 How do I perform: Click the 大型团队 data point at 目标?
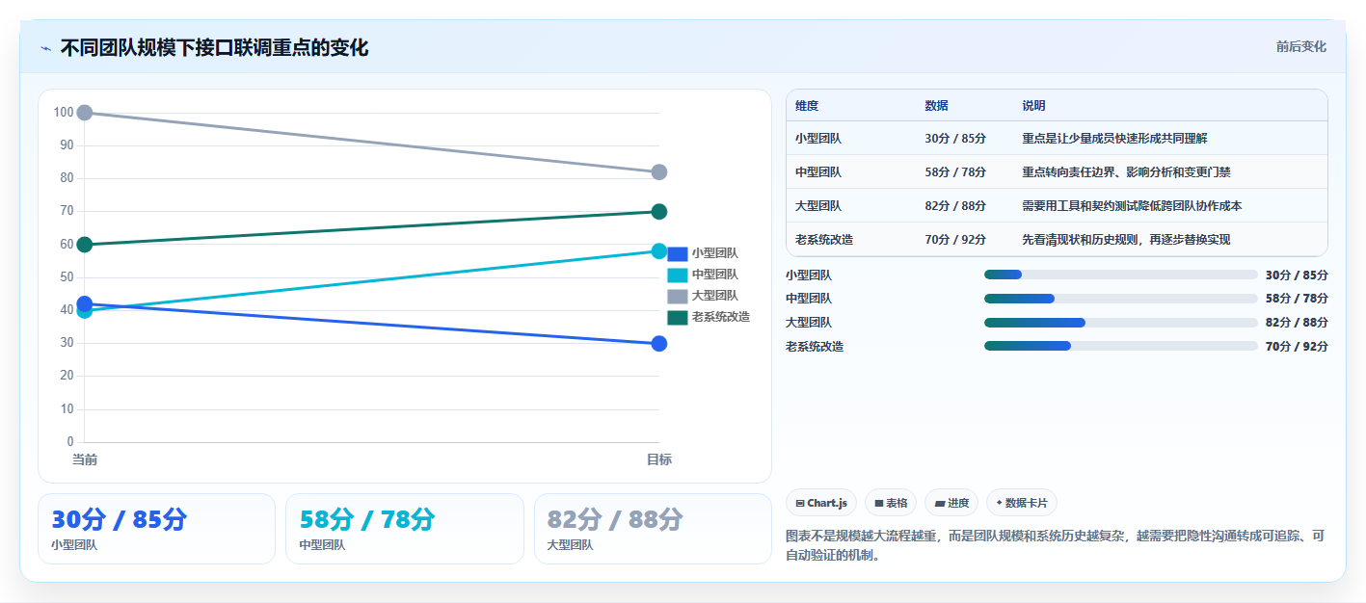point(659,172)
